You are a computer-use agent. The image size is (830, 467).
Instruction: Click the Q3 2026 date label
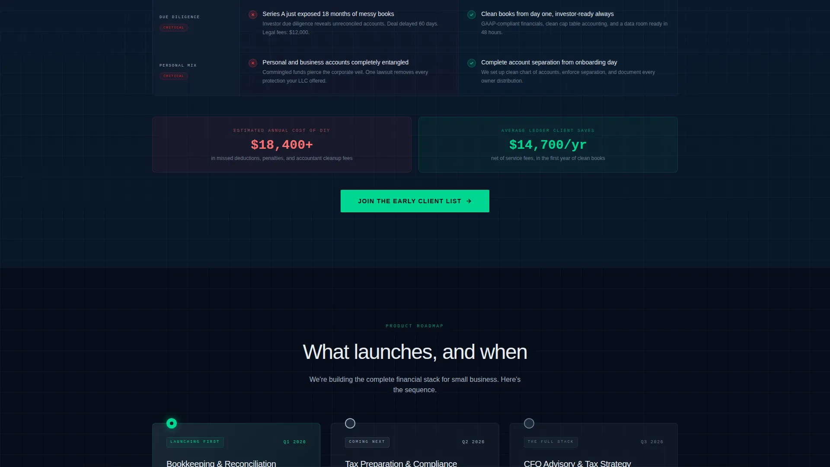(x=652, y=442)
